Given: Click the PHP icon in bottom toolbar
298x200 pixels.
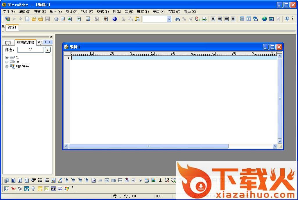Looking at the screenshot, I should pyautogui.click(x=53, y=189).
